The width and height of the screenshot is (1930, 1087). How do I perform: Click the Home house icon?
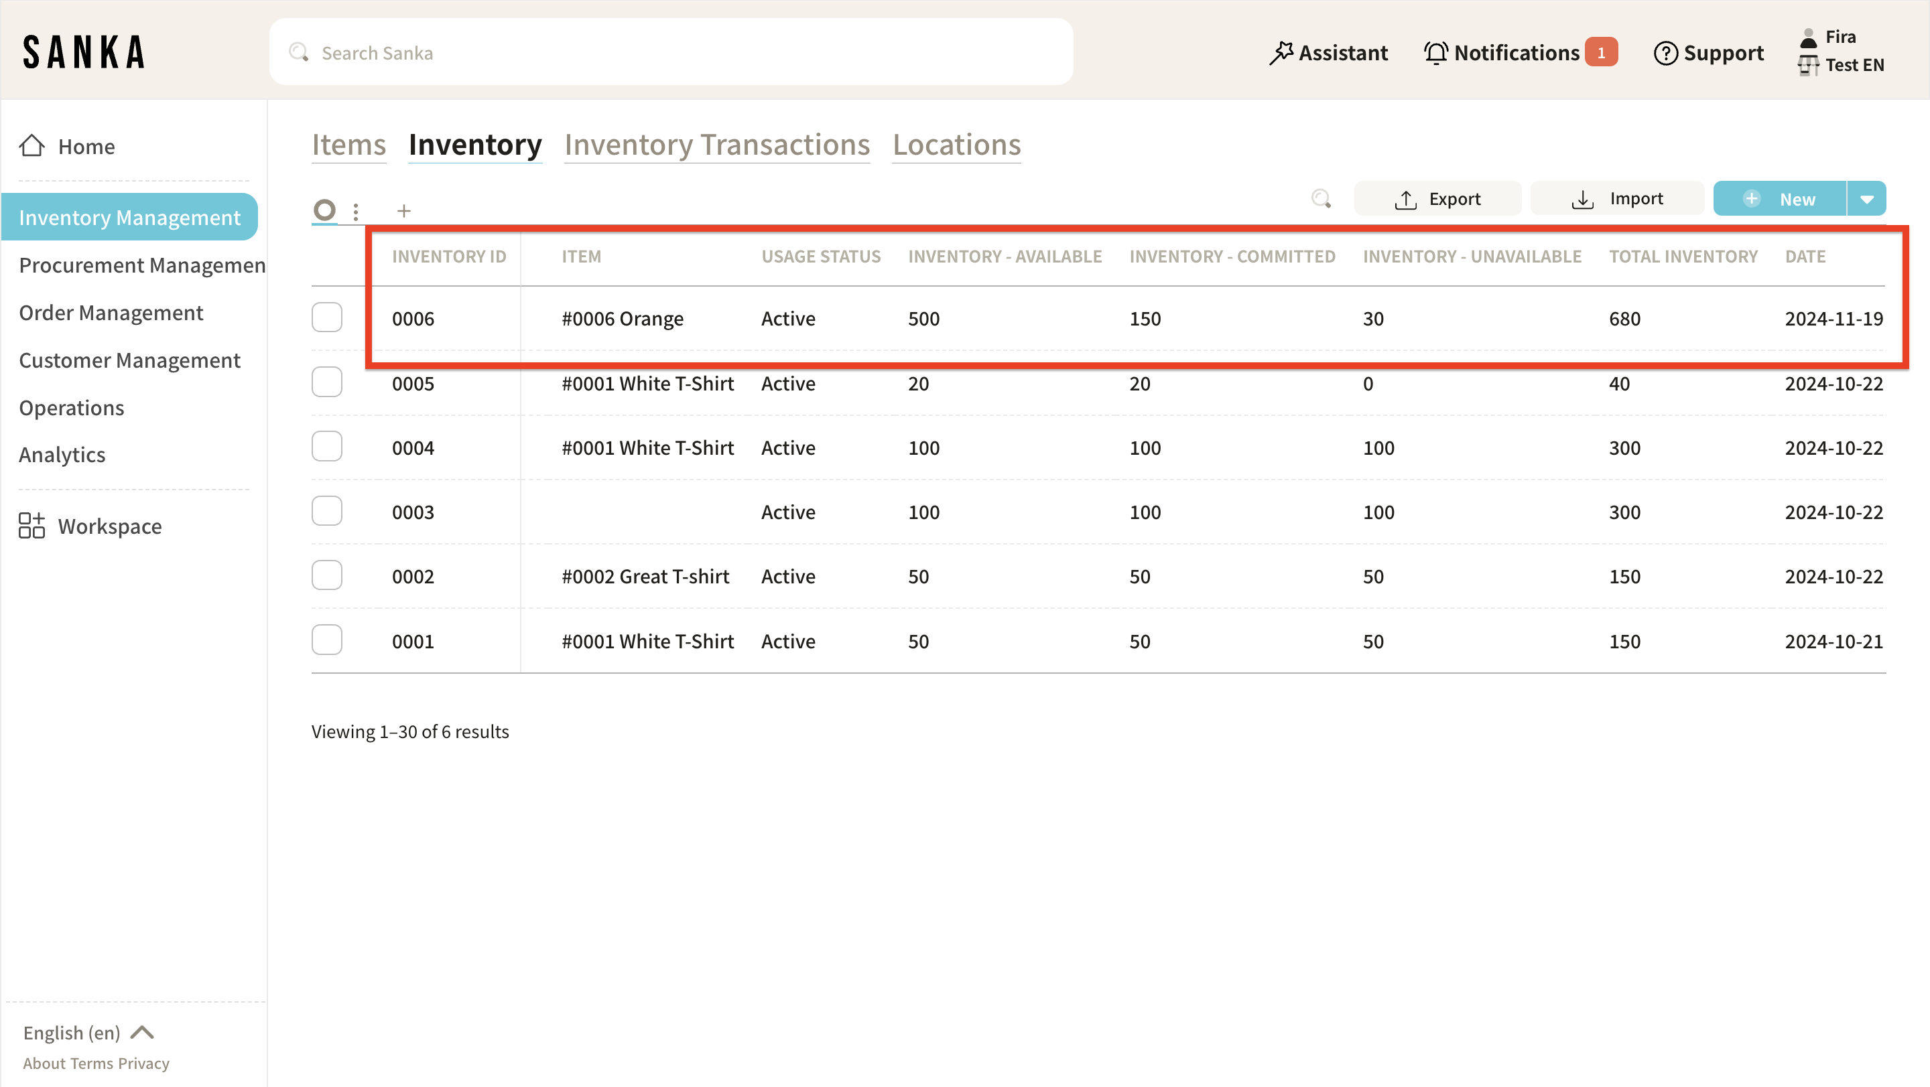tap(31, 146)
